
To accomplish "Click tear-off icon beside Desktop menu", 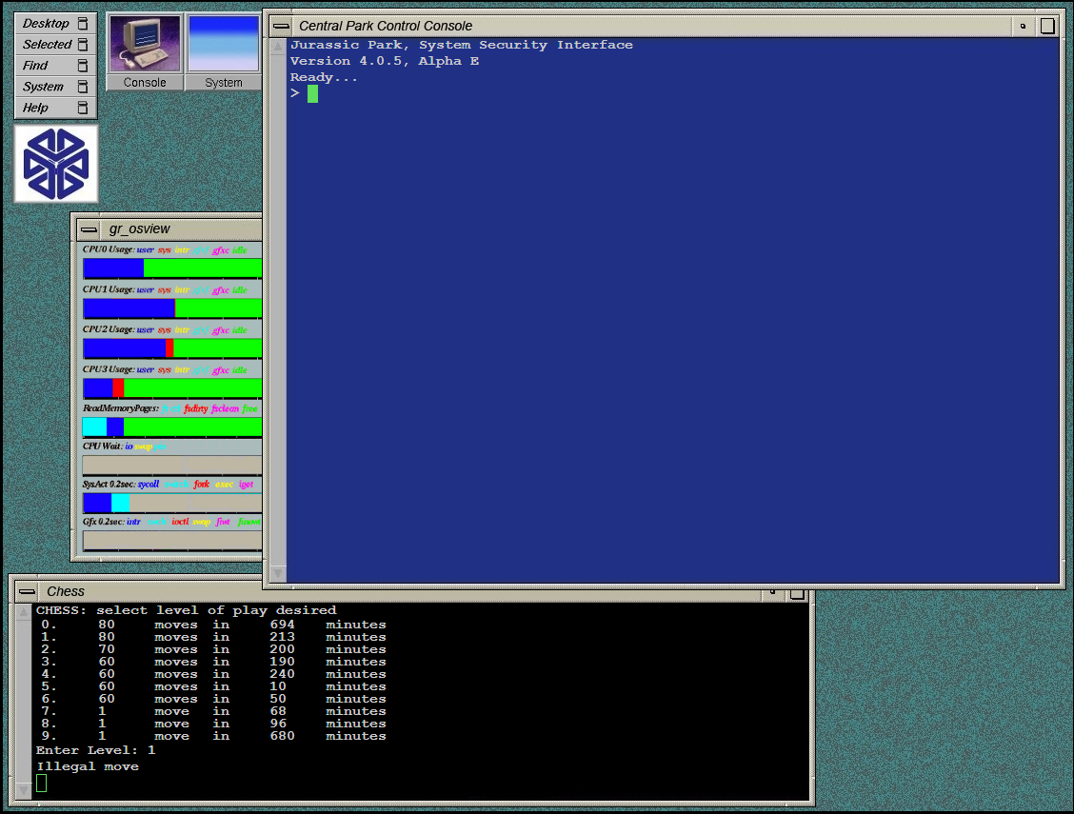I will click(x=83, y=24).
